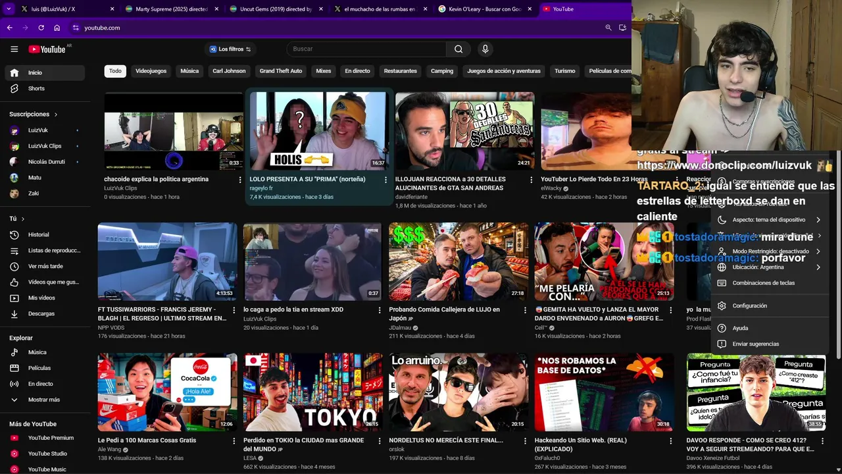Screen dimensions: 842x474
Task: Open options for Probando Comida Callejera video
Action: pos(525,310)
